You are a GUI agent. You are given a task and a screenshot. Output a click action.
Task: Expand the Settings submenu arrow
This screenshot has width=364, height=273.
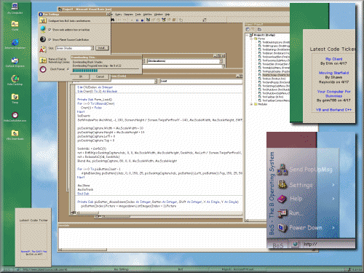(333, 185)
